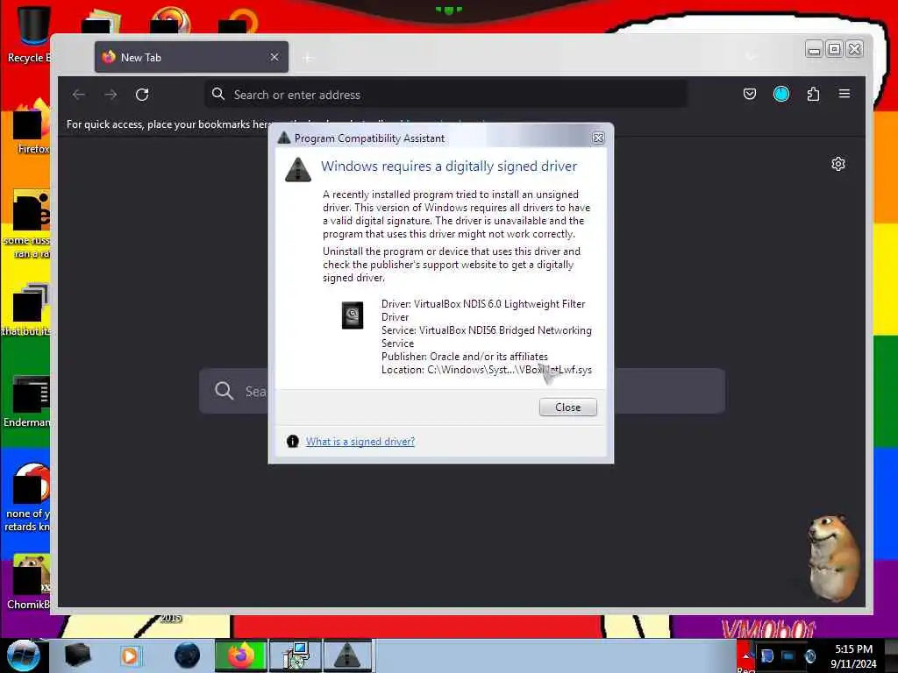Viewport: 898px width, 673px height.
Task: Open the Extensions puzzle icon
Action: [813, 94]
